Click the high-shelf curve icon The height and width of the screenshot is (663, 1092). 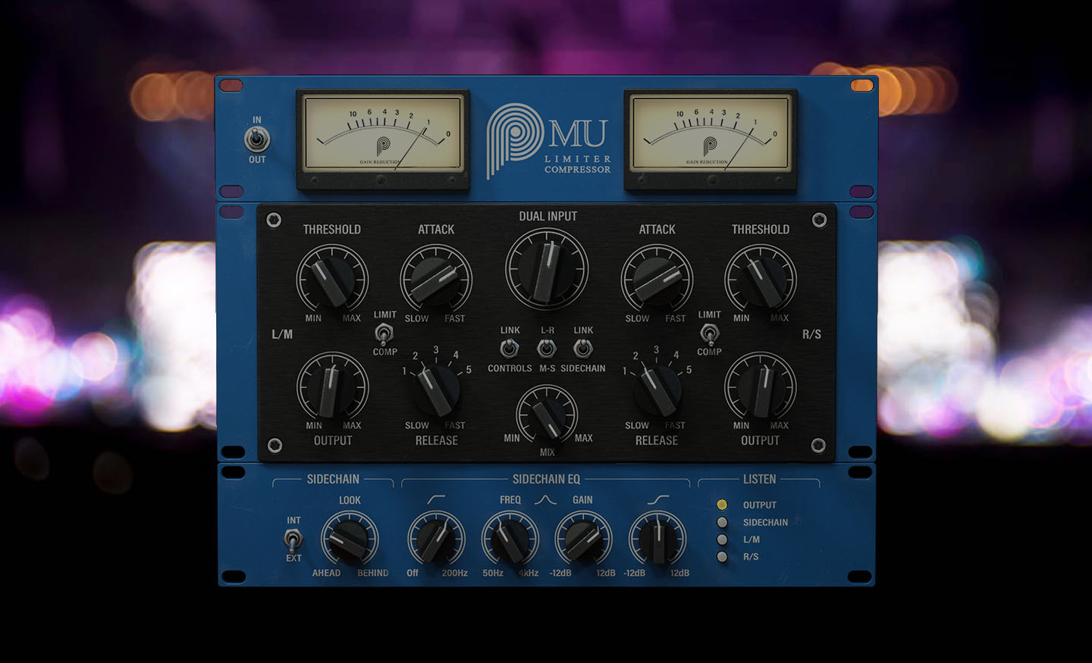[x=657, y=499]
